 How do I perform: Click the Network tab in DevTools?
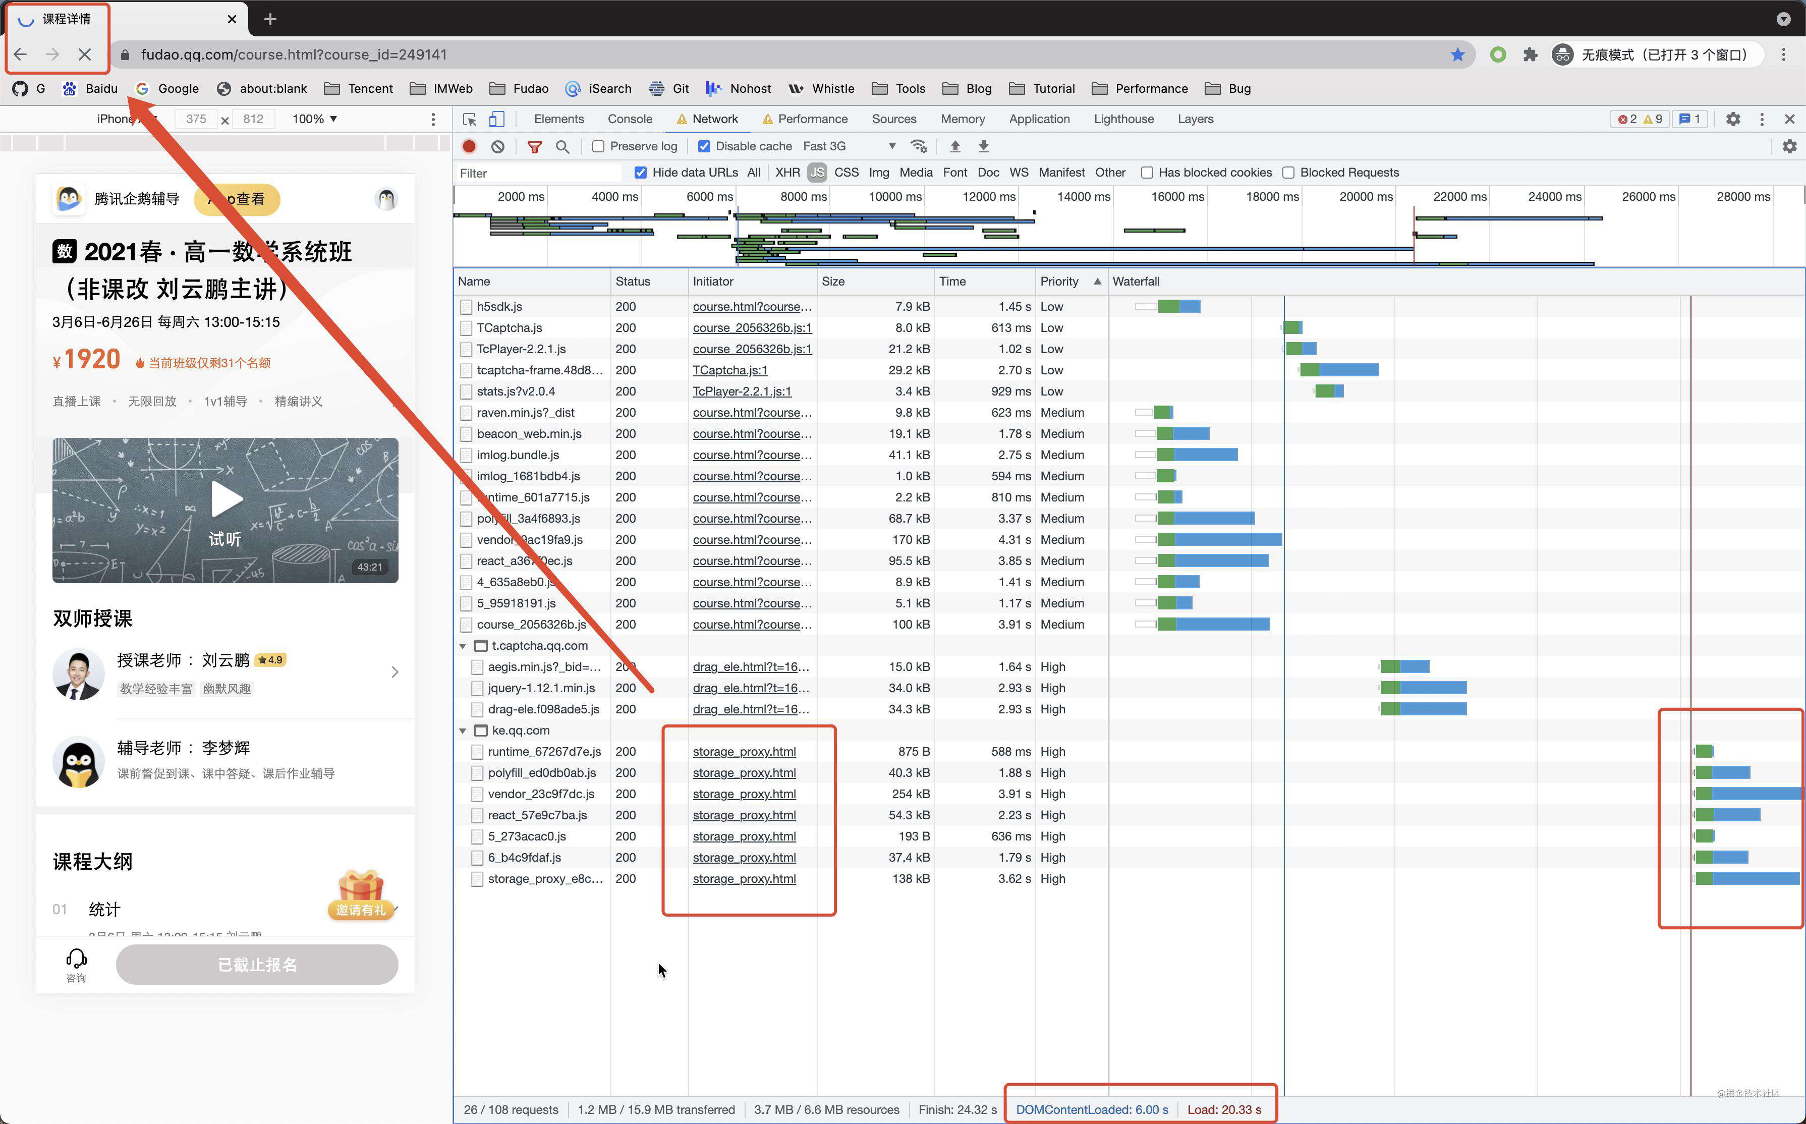(x=713, y=118)
